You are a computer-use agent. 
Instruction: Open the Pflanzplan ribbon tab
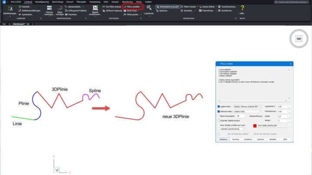[81, 2]
